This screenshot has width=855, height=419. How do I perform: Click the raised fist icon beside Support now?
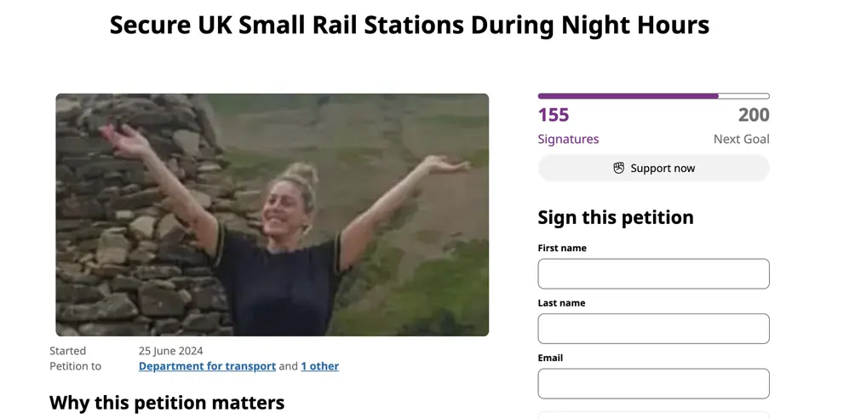619,169
